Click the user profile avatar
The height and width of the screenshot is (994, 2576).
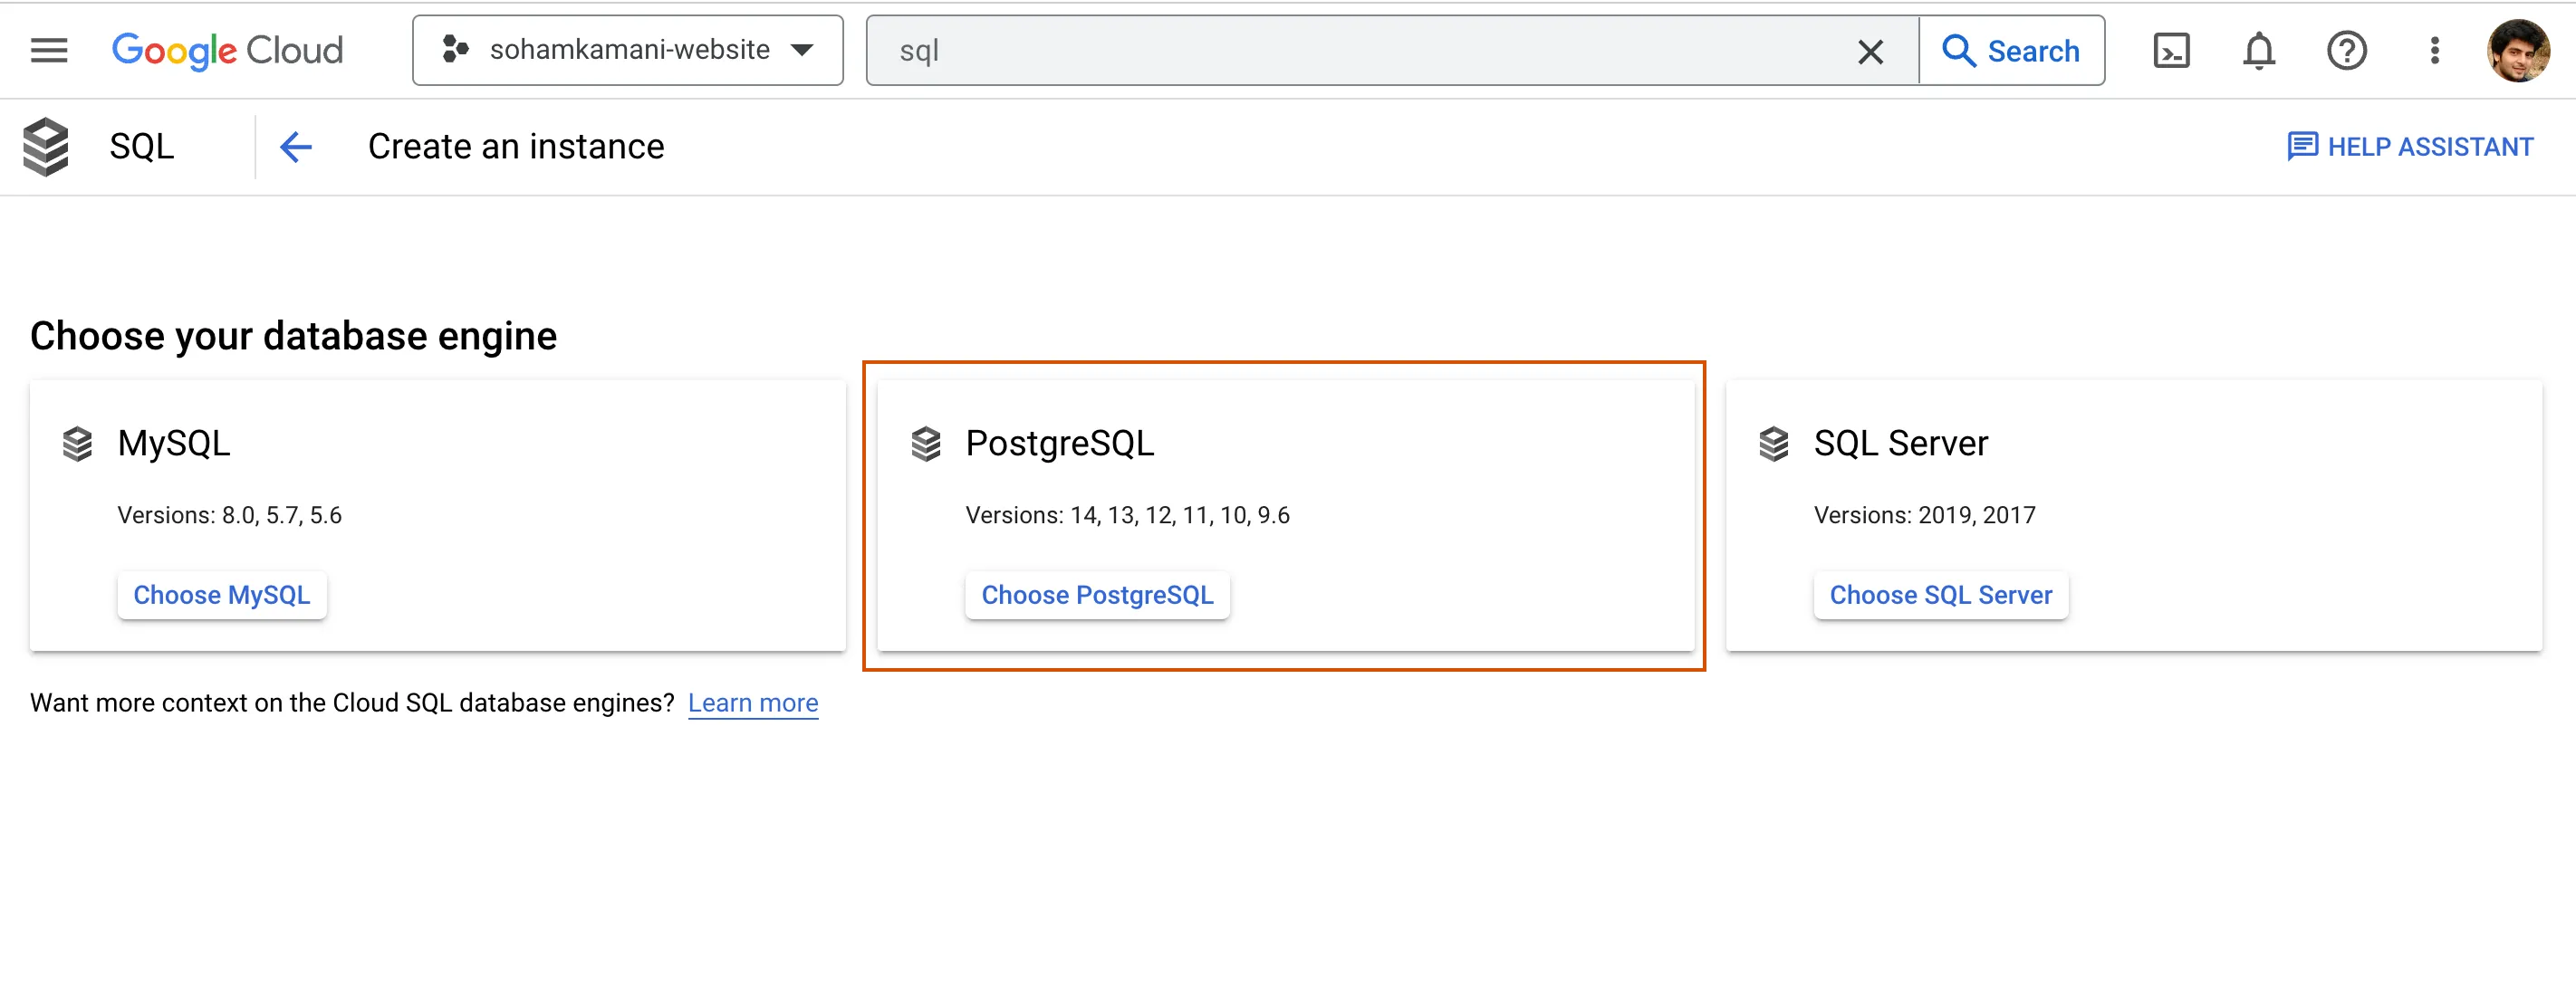2518,51
